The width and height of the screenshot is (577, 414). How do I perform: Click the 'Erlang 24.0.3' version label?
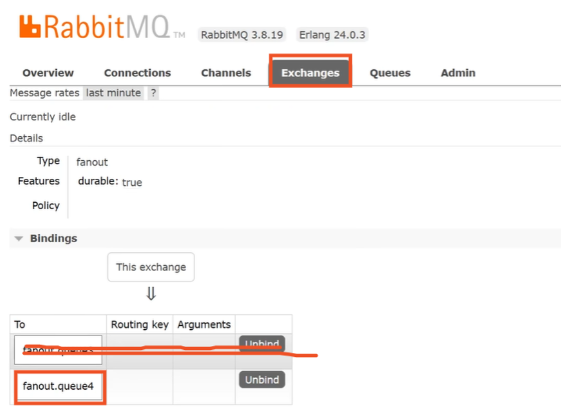(332, 35)
